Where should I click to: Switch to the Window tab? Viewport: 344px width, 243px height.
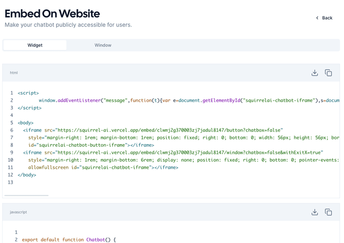click(103, 45)
